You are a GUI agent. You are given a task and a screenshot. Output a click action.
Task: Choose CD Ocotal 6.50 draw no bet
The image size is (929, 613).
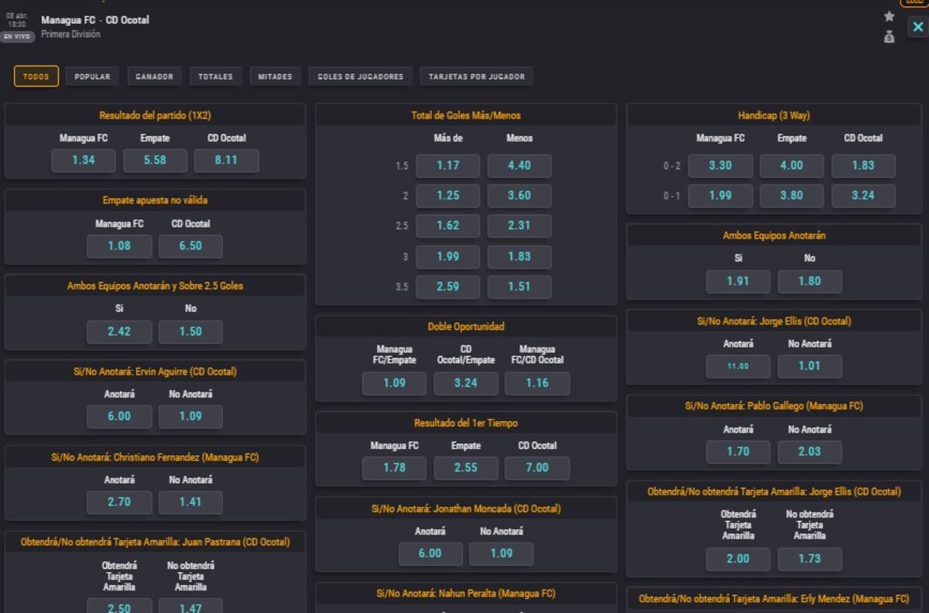coord(190,246)
